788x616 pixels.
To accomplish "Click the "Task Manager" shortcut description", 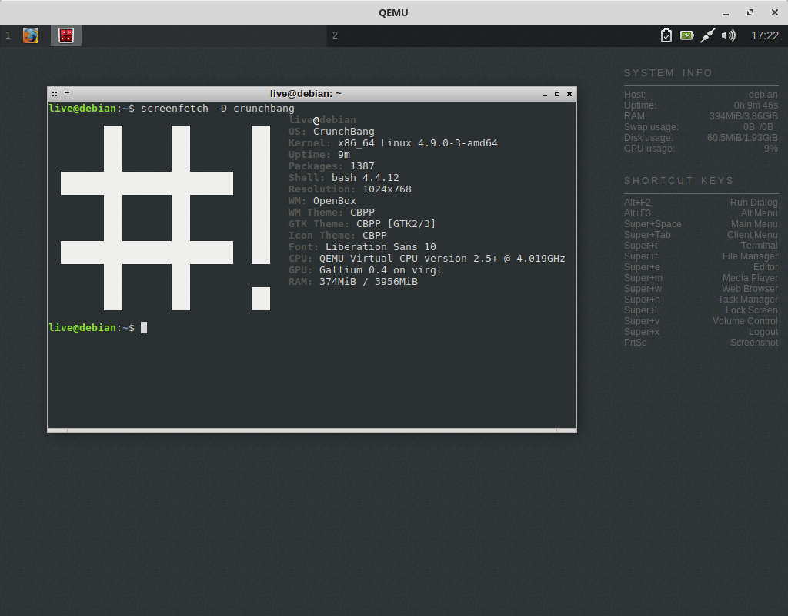I will [x=748, y=300].
